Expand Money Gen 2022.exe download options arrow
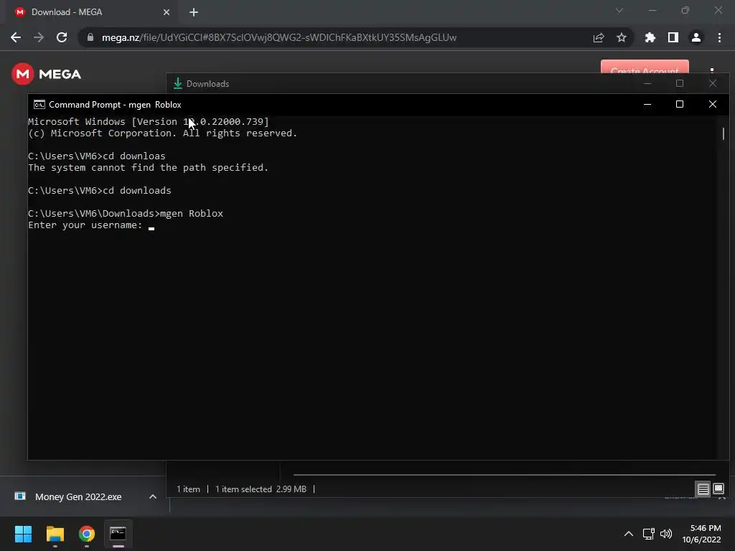 coord(152,496)
